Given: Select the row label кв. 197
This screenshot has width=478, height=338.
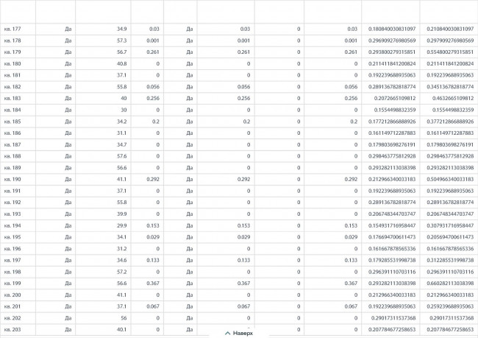Looking at the screenshot, I should (13, 260).
